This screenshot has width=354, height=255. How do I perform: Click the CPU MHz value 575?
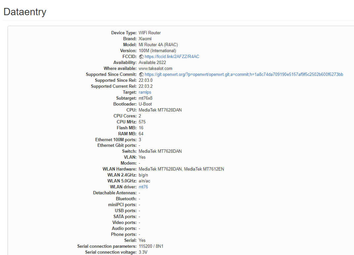(x=142, y=122)
